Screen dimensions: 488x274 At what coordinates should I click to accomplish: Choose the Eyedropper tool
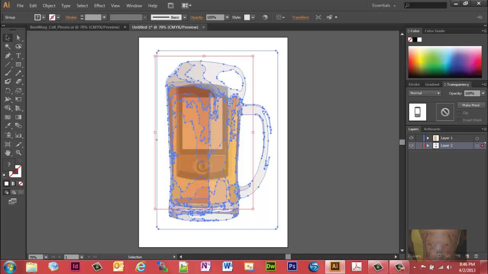[x=8, y=126]
